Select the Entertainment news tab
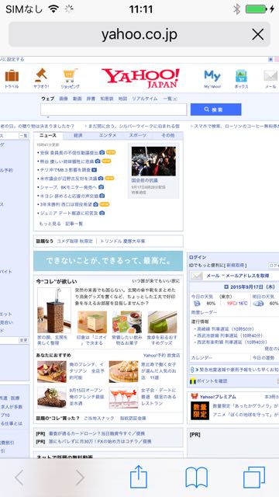The height and width of the screenshot is (497, 279). coord(108,135)
